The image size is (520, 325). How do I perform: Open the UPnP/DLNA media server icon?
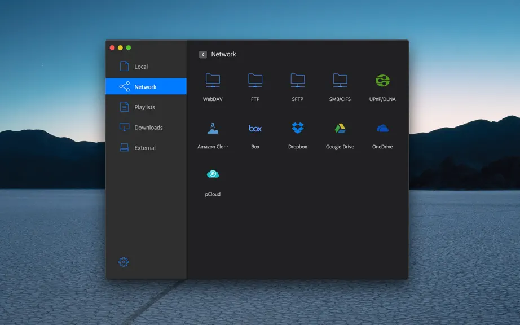[382, 80]
